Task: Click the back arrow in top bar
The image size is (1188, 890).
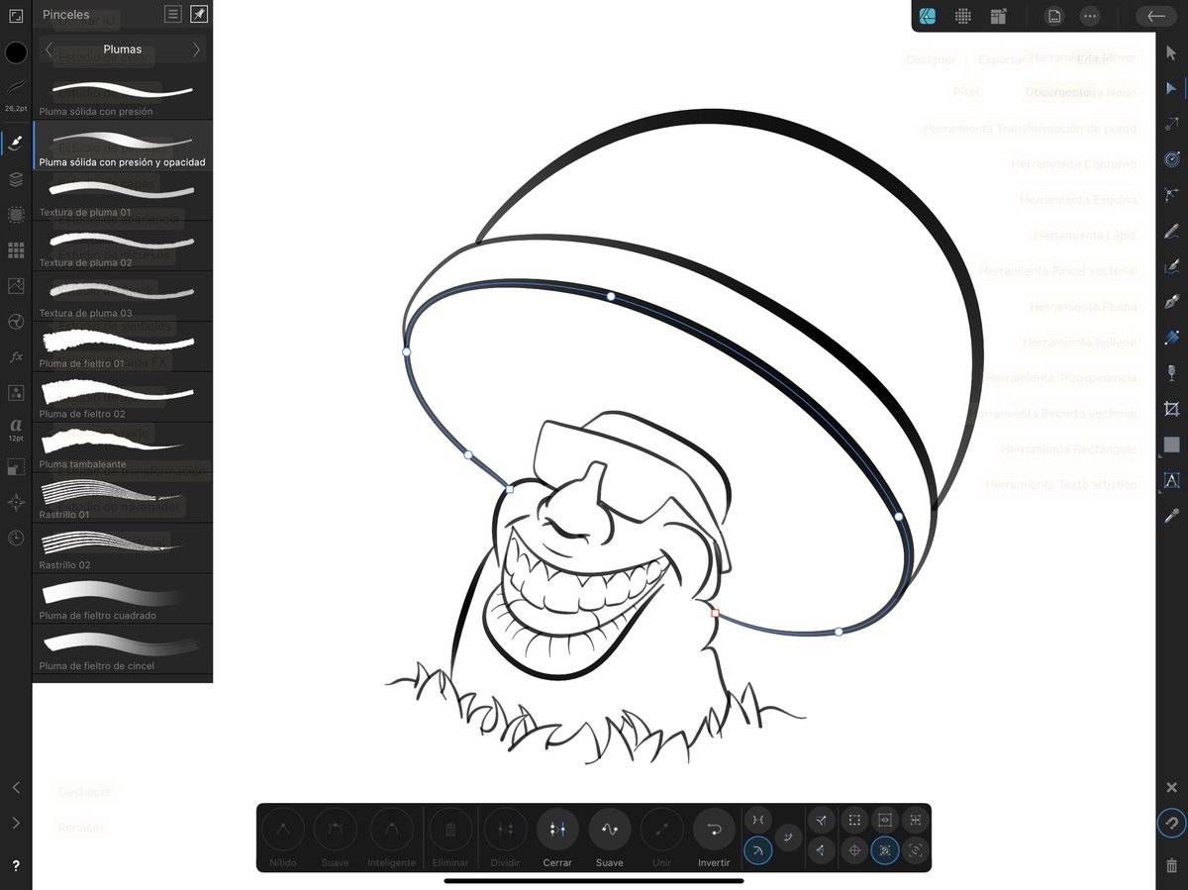Action: point(1156,16)
